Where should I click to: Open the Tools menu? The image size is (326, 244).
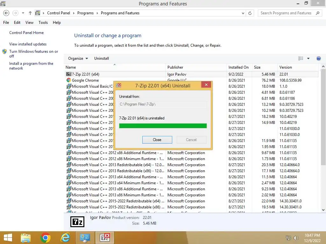(43, 23)
